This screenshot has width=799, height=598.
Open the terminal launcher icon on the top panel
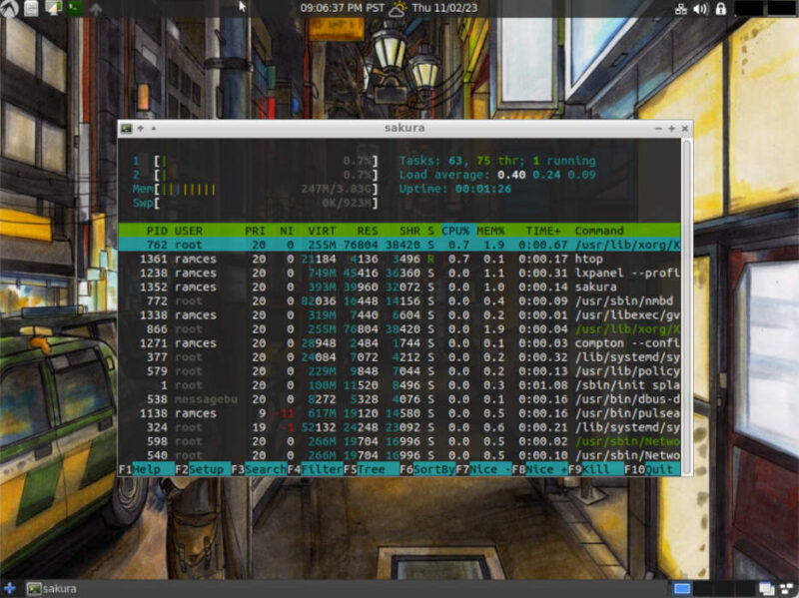pos(53,8)
